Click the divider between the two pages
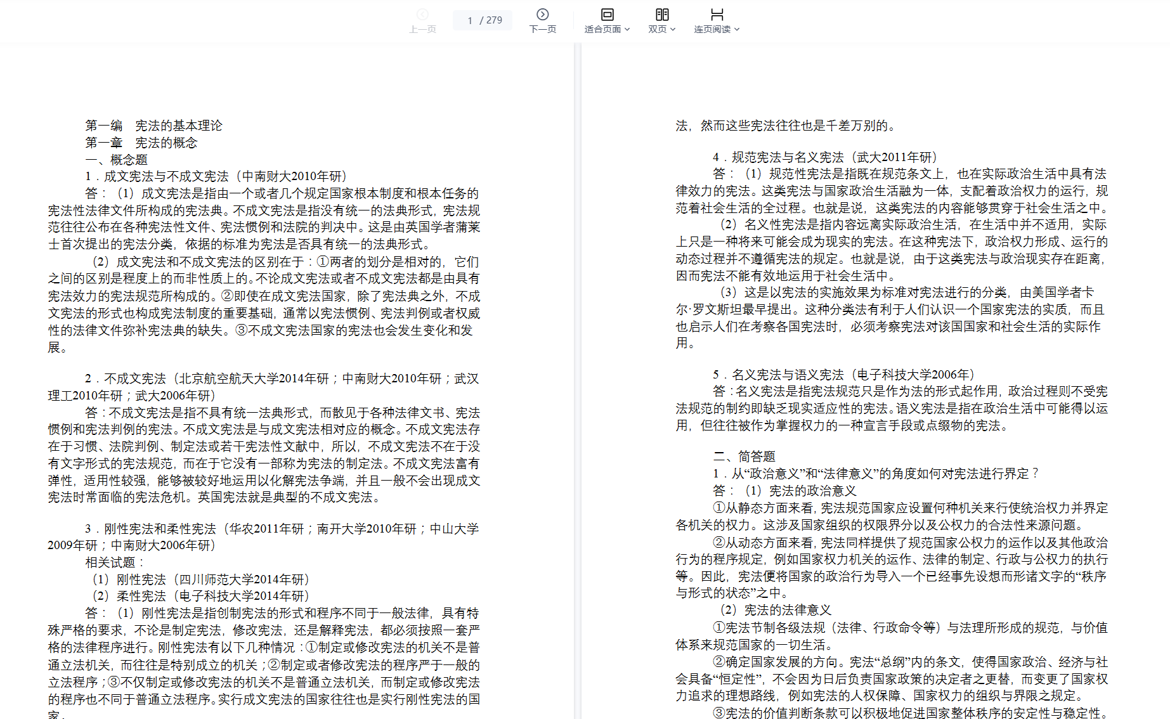Screen dimensions: 1170x719 [x=577, y=380]
